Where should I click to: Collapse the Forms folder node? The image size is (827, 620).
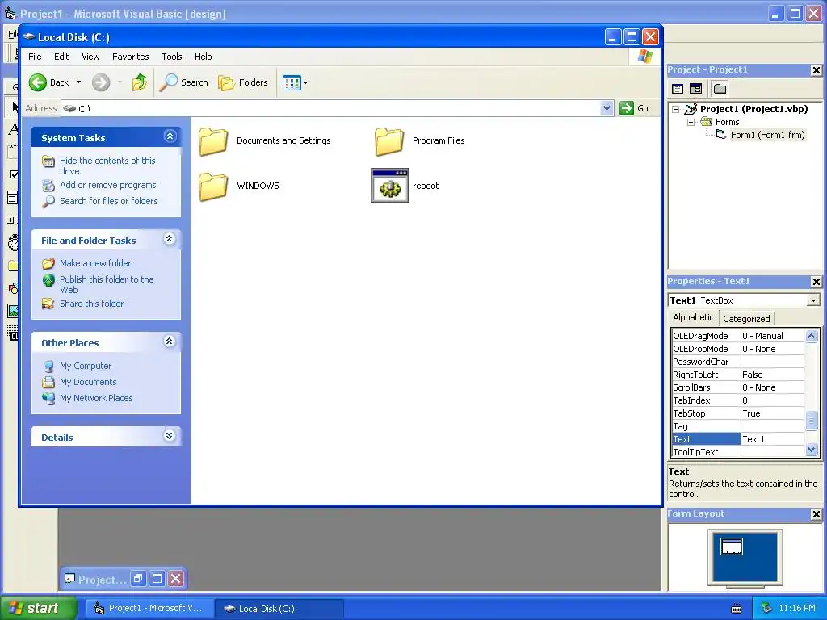point(691,123)
